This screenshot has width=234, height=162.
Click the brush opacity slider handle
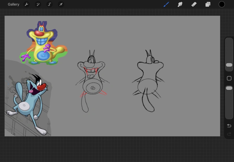[x=229, y=88]
